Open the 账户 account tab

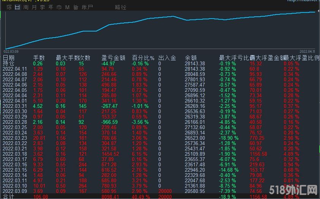(x=87, y=7)
